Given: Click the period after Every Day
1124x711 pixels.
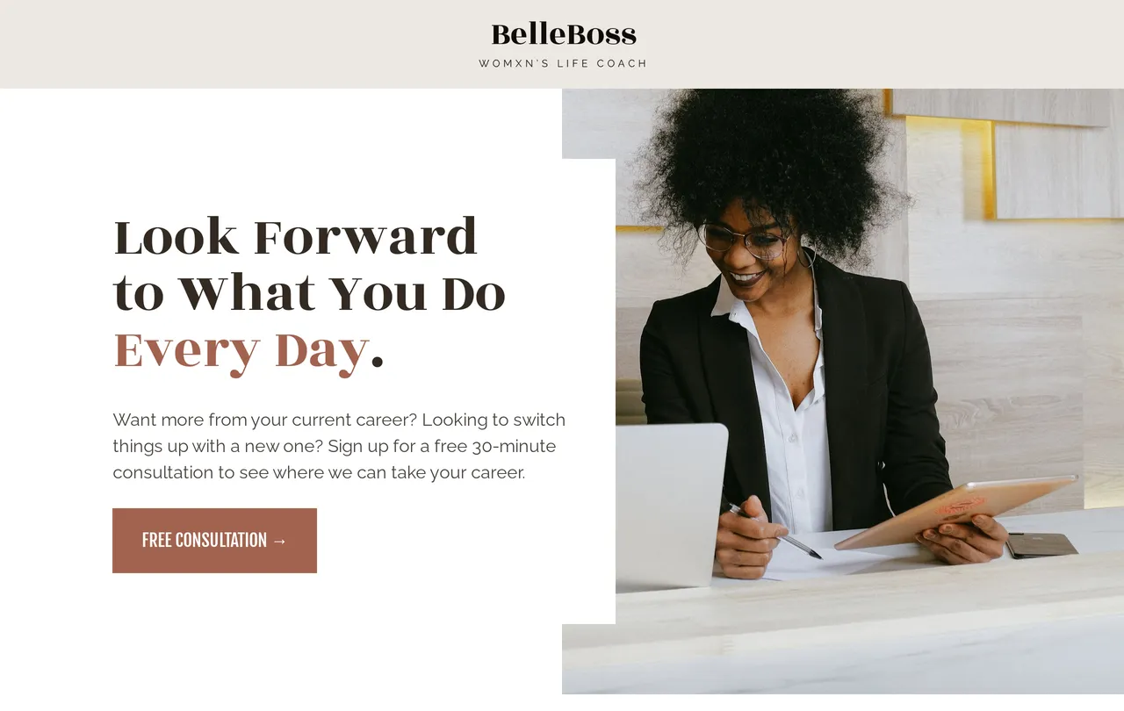Looking at the screenshot, I should click(x=378, y=362).
